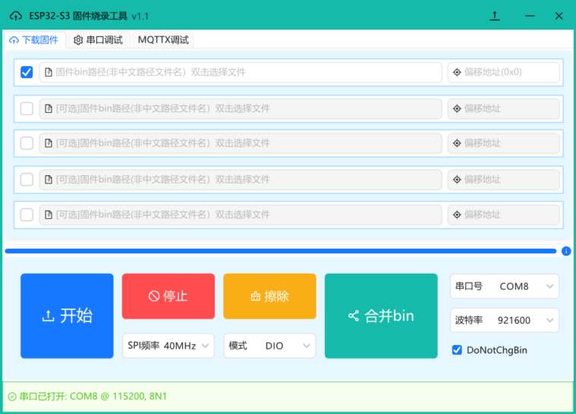The width and height of the screenshot is (576, 414).
Task: Open the 波特率 921600 dropdown
Action: (505, 321)
